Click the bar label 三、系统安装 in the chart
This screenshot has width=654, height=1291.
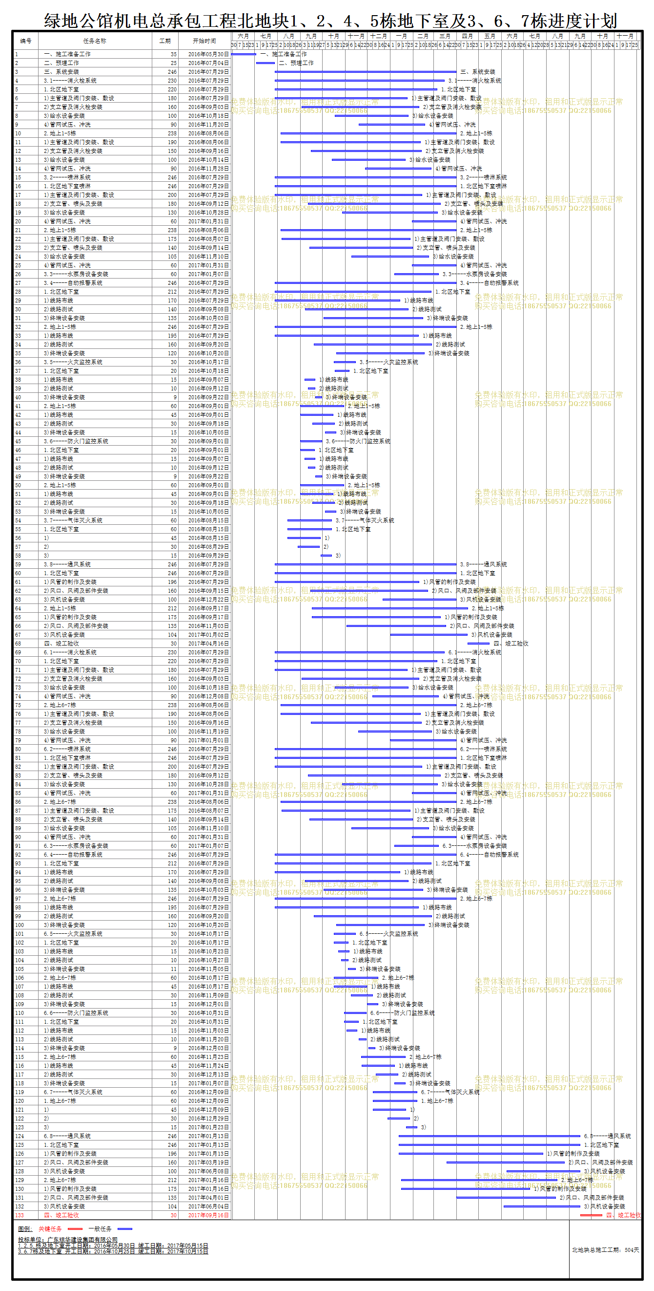pos(478,72)
